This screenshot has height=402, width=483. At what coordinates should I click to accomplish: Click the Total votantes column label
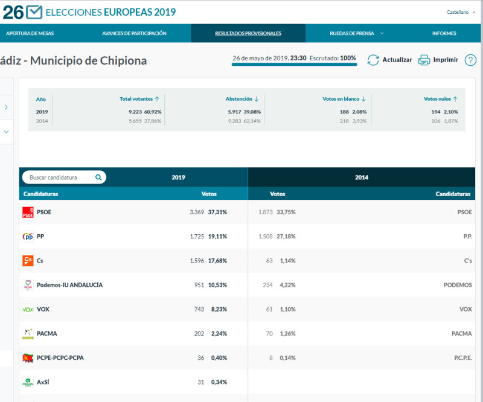point(136,99)
